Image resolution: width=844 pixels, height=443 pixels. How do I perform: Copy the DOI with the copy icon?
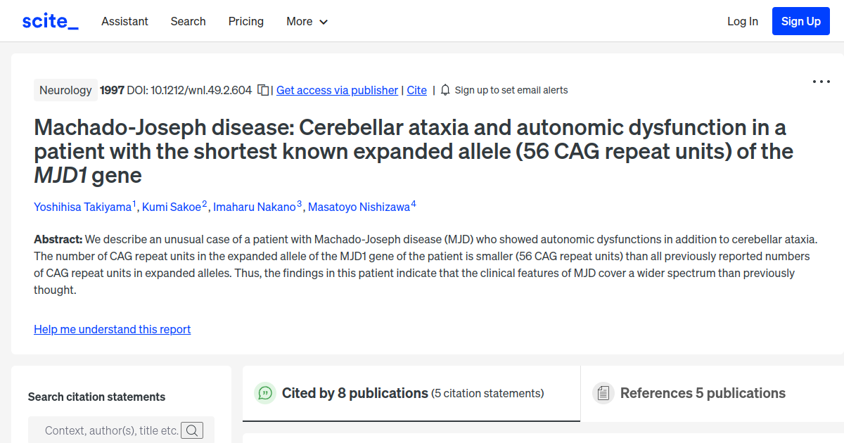pyautogui.click(x=263, y=90)
